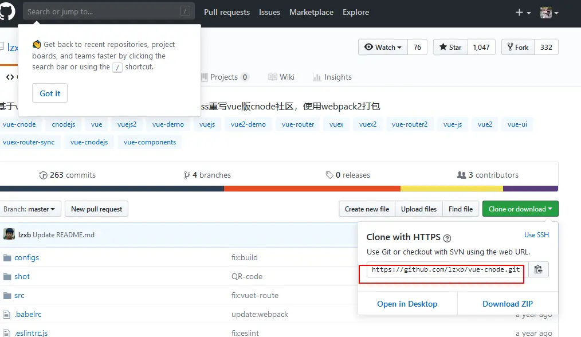Click the New pull request button
The image size is (581, 337).
[x=96, y=209]
